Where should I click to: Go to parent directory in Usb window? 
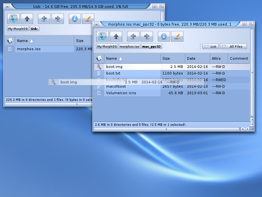(27, 19)
